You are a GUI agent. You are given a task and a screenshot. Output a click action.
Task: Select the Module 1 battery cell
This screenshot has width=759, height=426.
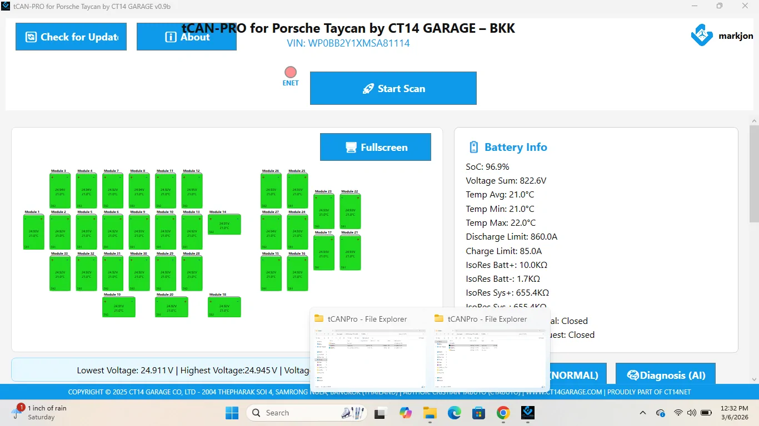33,232
